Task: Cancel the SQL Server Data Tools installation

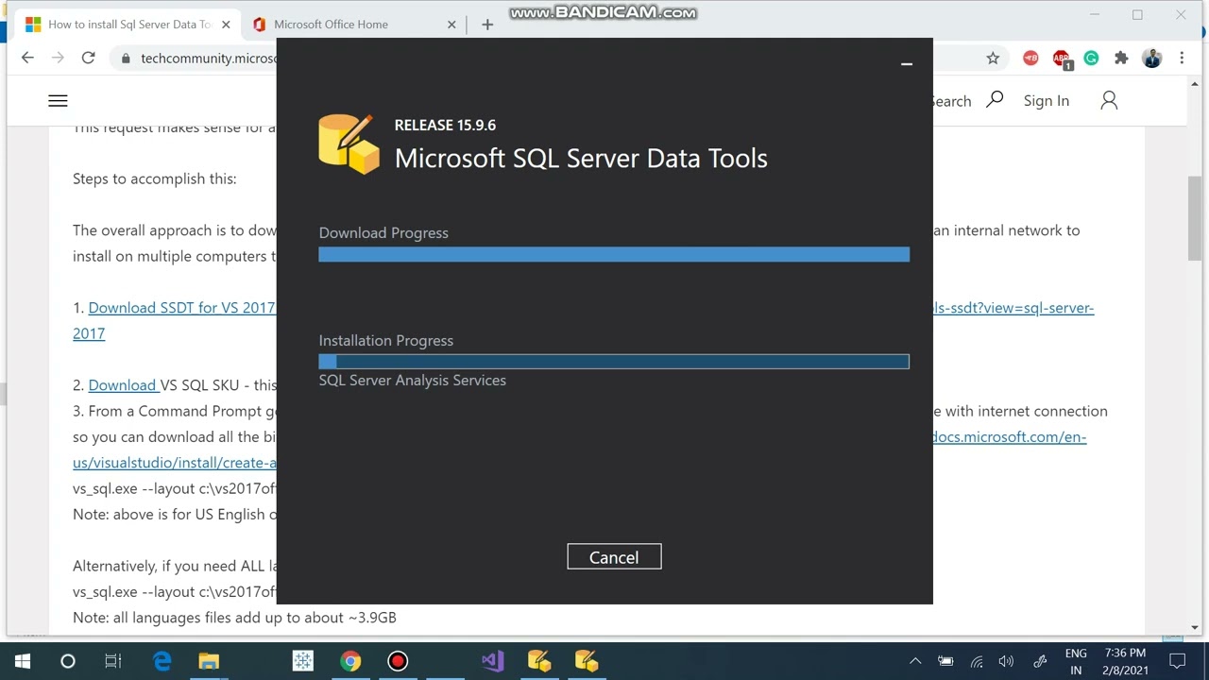Action: coord(614,557)
